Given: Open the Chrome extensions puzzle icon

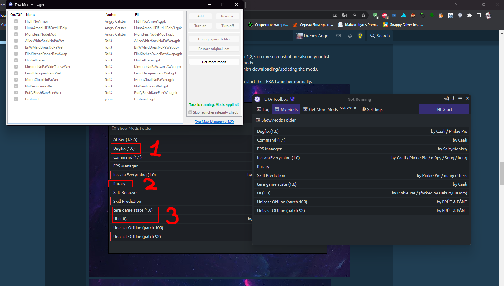Looking at the screenshot, I should pos(469,15).
